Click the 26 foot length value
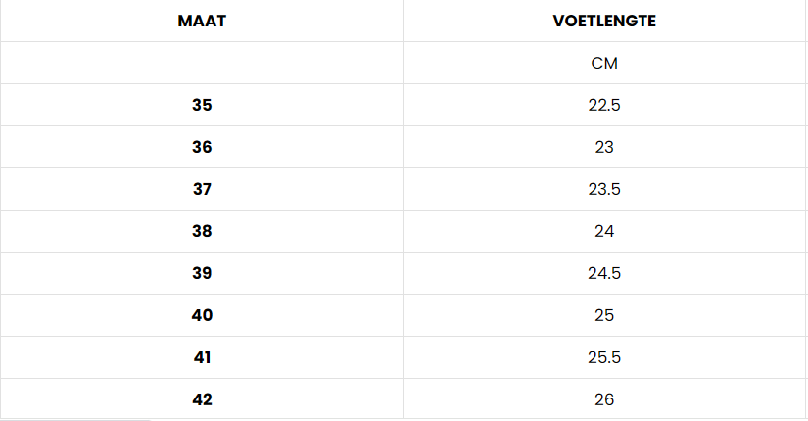This screenshot has height=421, width=808. click(x=604, y=399)
